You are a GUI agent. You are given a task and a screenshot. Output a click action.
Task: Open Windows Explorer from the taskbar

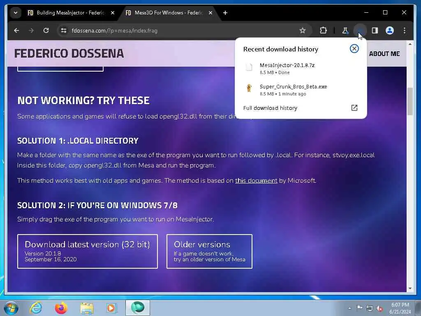coord(87,308)
